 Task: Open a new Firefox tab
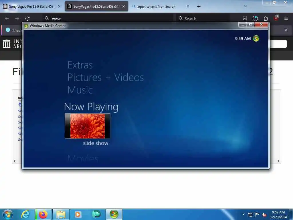point(199,7)
